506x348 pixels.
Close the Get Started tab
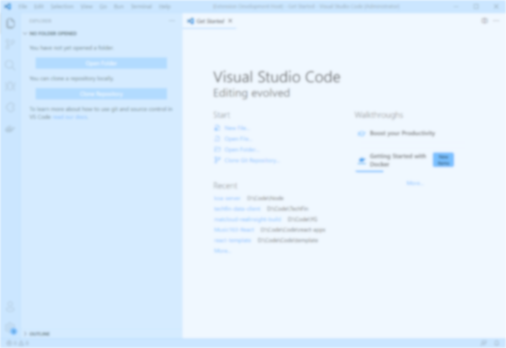(x=230, y=21)
